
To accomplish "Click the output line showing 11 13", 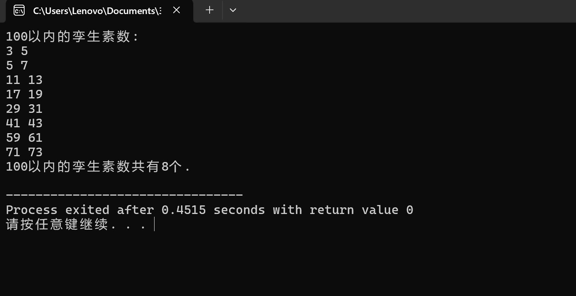I will [24, 80].
